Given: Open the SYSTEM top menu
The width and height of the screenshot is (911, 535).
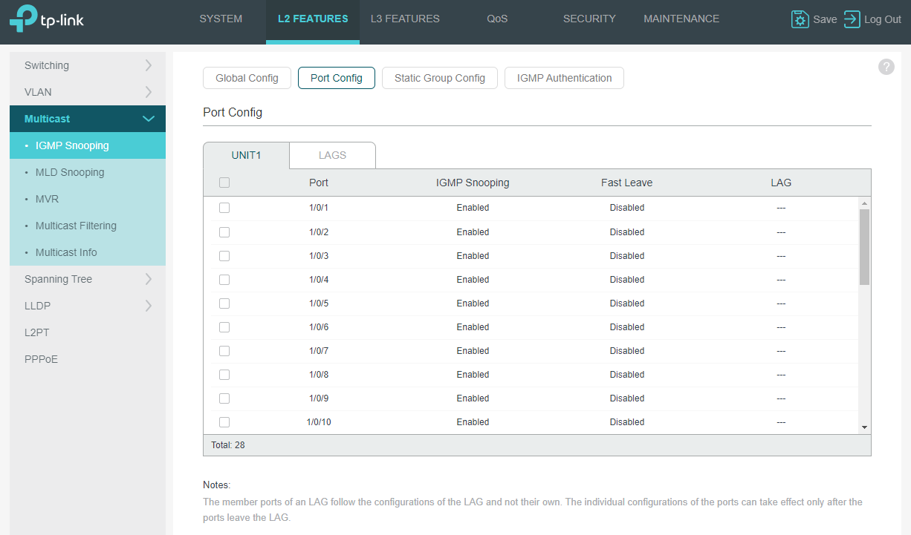Looking at the screenshot, I should [221, 19].
